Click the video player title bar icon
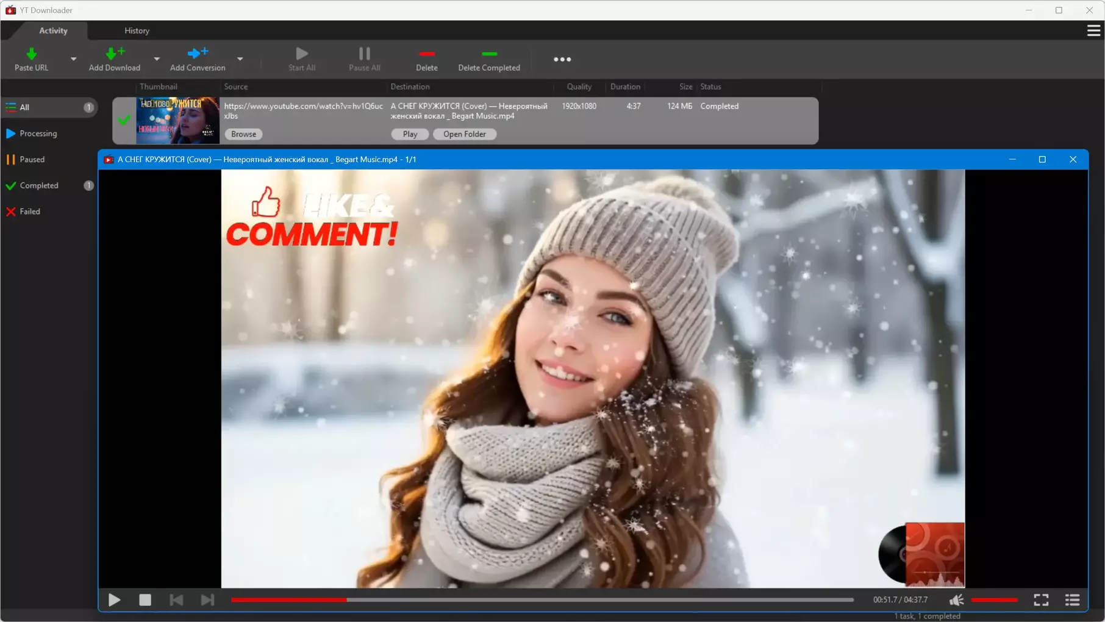Image resolution: width=1105 pixels, height=622 pixels. pyautogui.click(x=109, y=160)
